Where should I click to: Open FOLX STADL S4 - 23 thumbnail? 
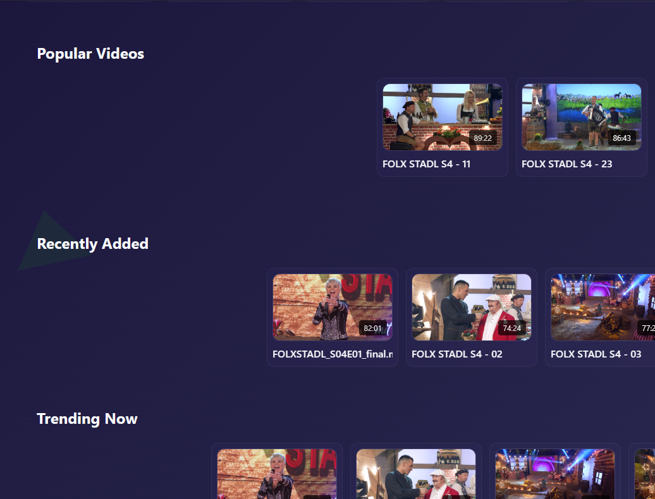(582, 117)
